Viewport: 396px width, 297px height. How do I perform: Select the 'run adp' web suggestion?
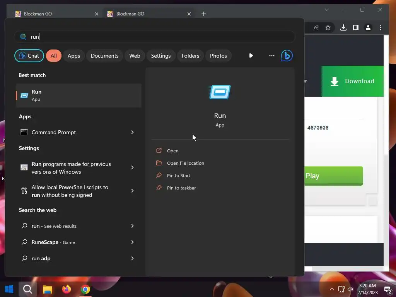click(72, 258)
